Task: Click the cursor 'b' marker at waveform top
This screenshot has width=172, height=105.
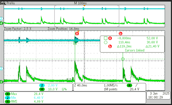Action: pyautogui.click(x=120, y=33)
